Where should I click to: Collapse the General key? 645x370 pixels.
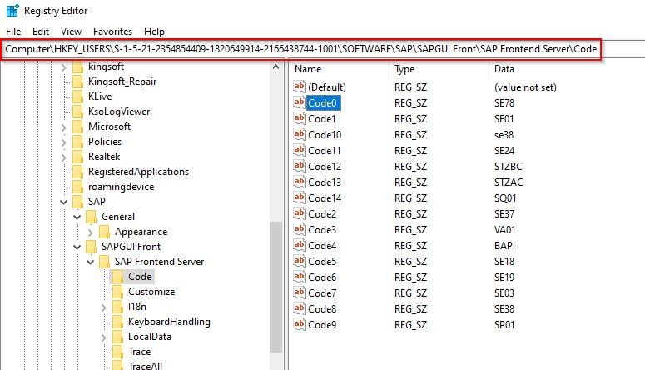(77, 217)
